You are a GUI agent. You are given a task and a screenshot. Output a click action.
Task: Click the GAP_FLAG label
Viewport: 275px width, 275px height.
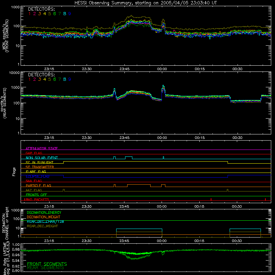point(34,153)
